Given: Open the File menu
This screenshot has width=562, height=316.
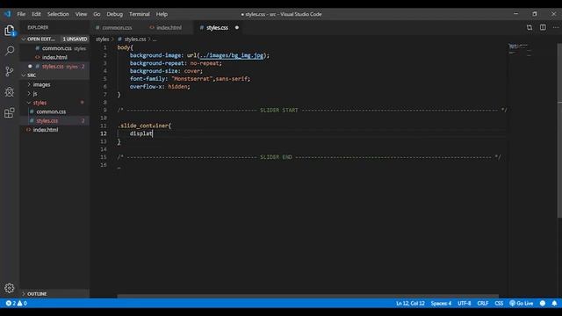Looking at the screenshot, I should point(21,14).
